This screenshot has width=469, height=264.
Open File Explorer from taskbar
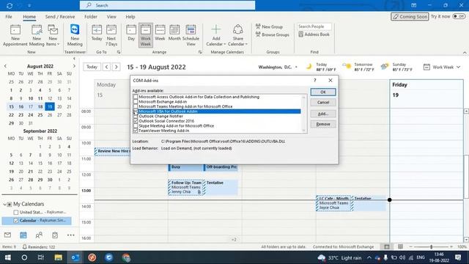click(59, 257)
